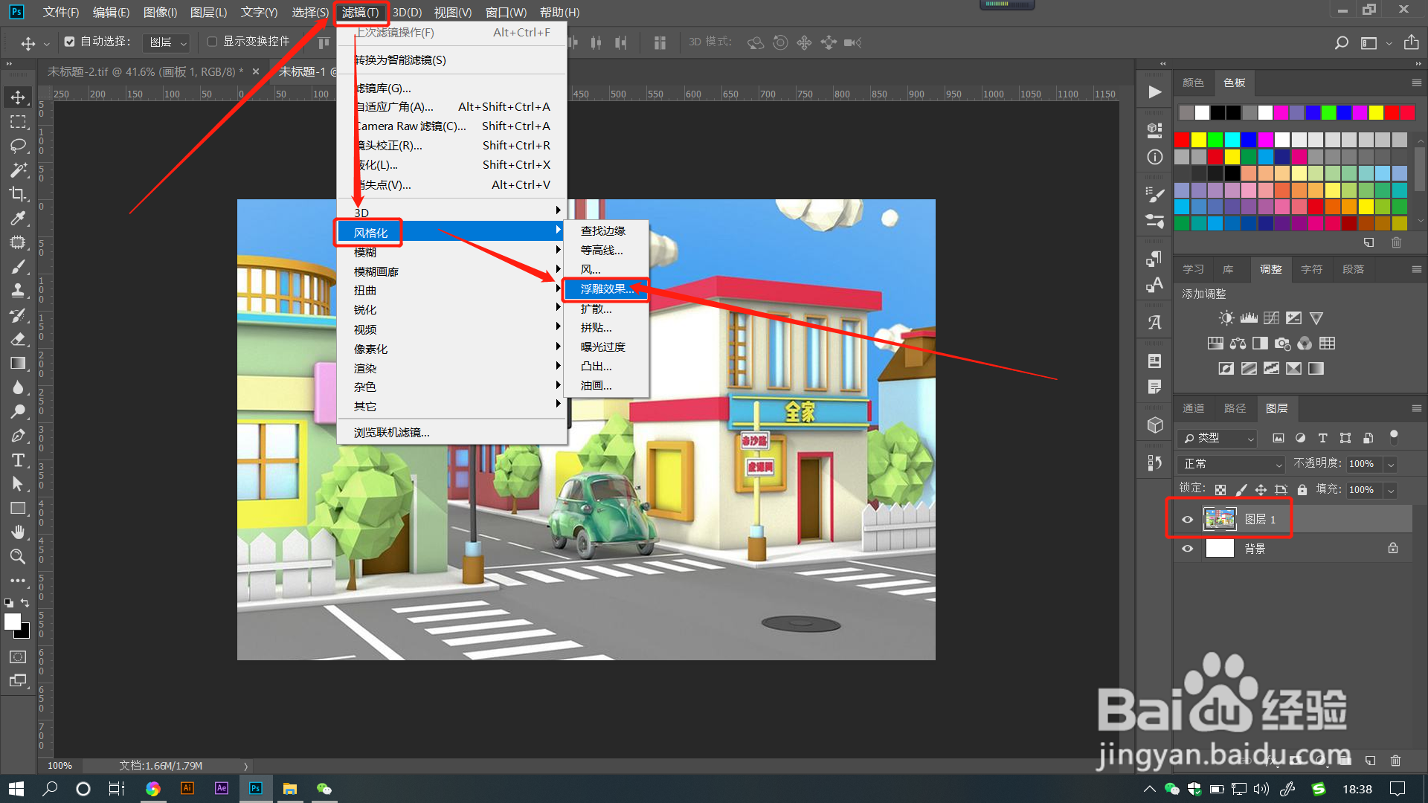Hide 图层 1 using eye icon
The image size is (1428, 803).
1187,520
